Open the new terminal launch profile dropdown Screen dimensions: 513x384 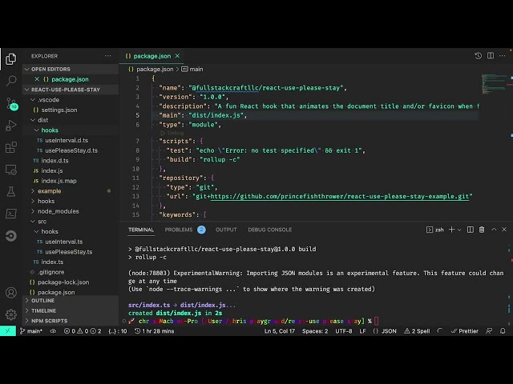click(x=459, y=230)
